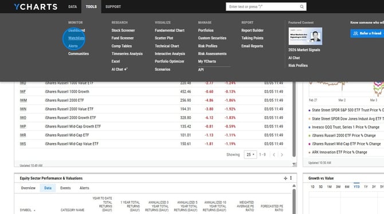Open Talking Points
Screen dimensions: 384x214
click(252, 38)
